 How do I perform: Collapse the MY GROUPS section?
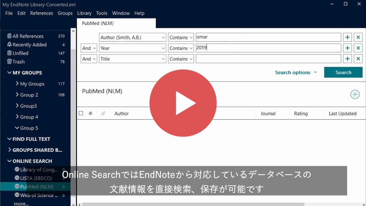coord(10,72)
